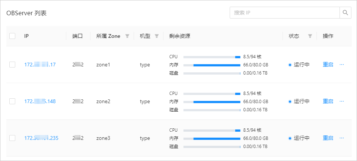Click 重启 for the zone1 server
357x161 pixels.
coord(328,65)
